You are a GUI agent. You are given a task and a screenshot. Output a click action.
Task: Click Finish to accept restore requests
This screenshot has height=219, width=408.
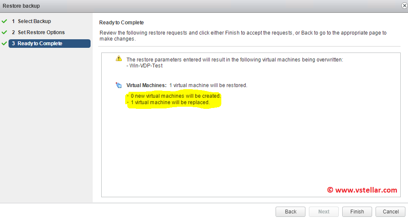tap(357, 212)
